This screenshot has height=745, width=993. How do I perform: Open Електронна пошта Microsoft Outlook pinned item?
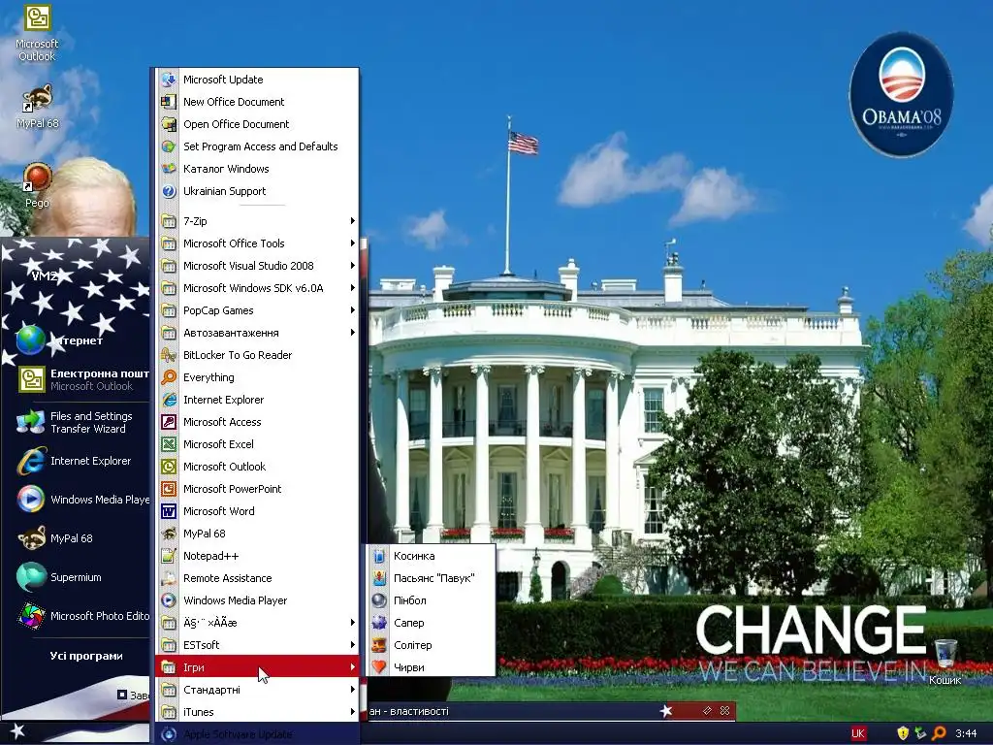[82, 379]
